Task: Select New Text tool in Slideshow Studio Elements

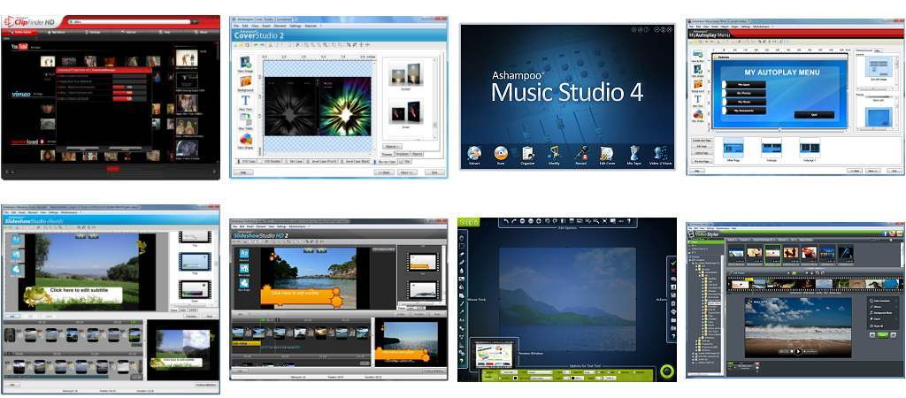Action: pos(16,241)
